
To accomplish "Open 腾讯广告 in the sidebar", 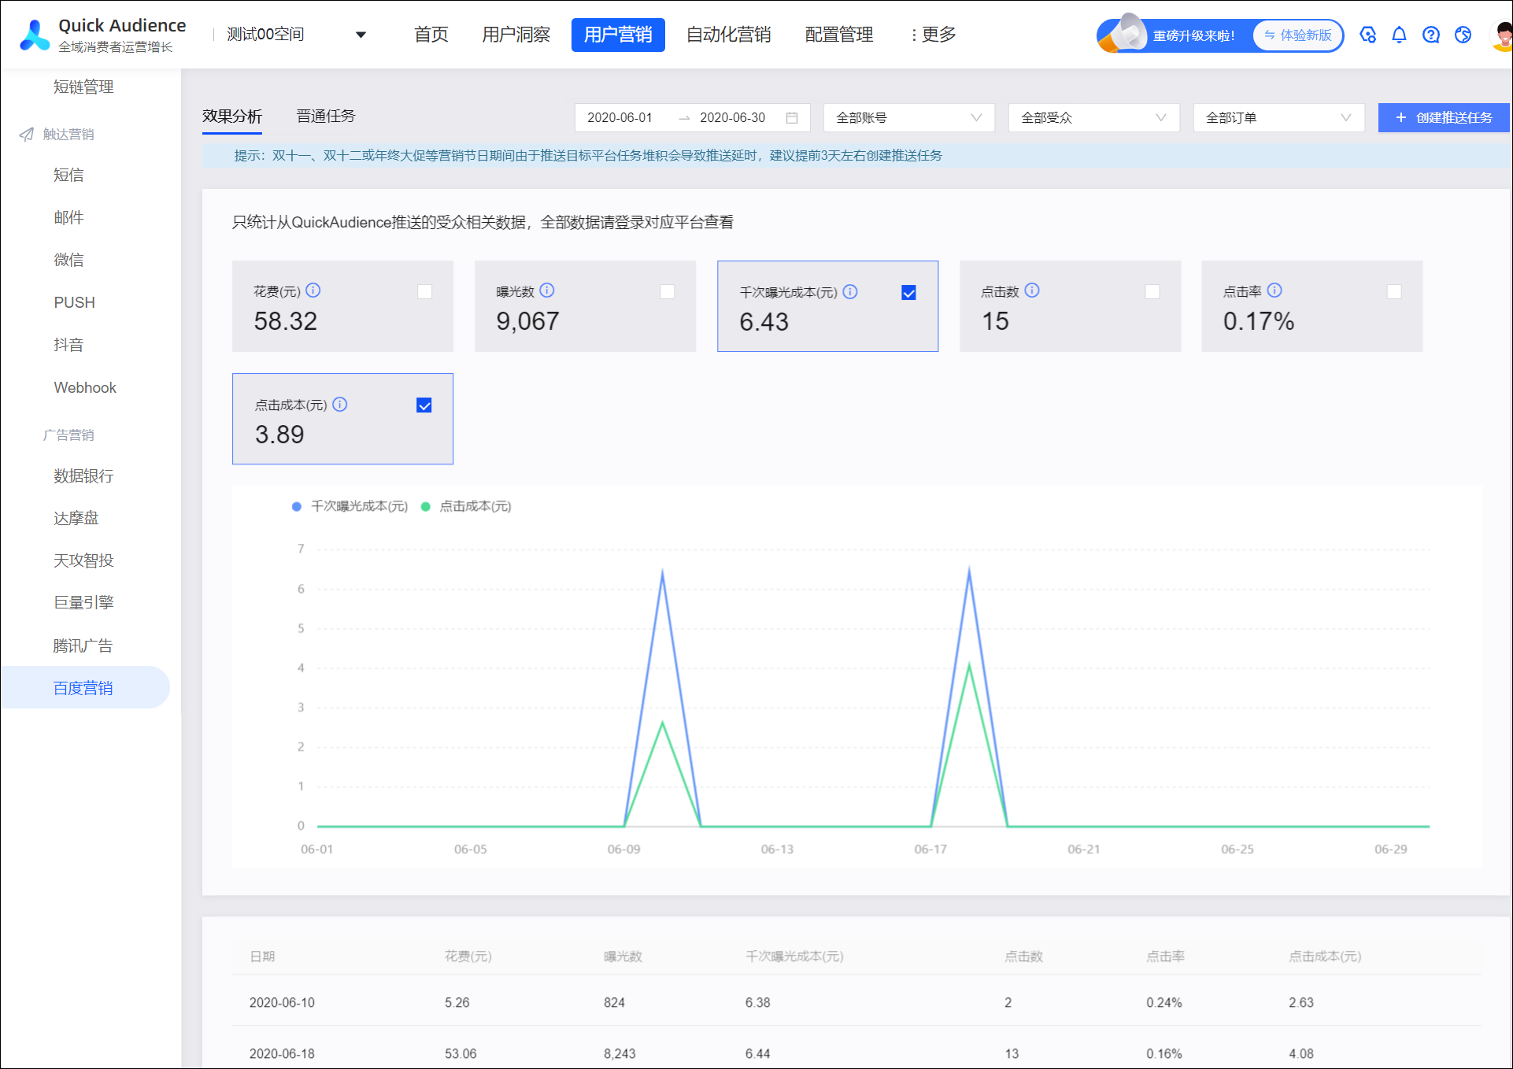I will coord(83,646).
